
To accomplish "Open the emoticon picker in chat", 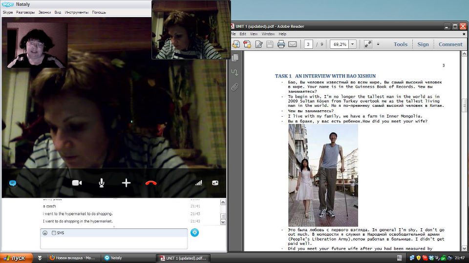I will click(x=45, y=233).
